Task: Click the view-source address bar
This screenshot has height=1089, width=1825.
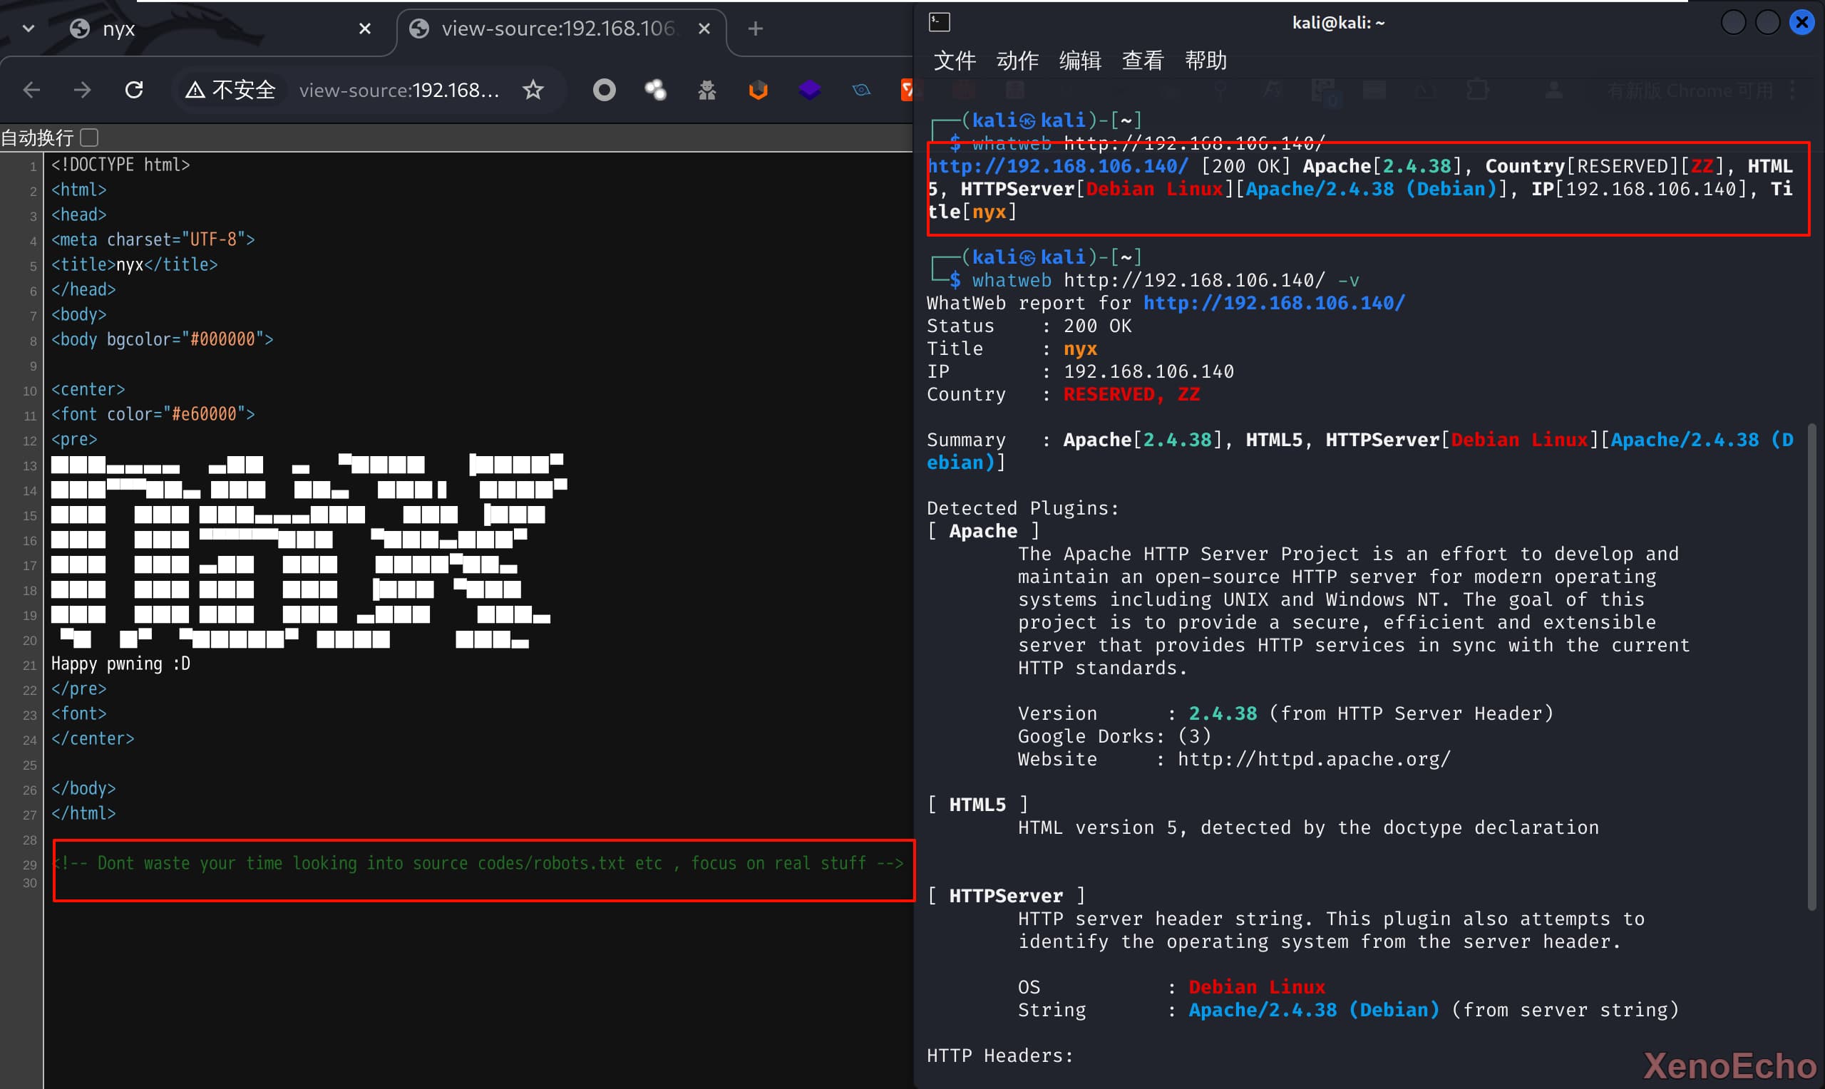Action: click(399, 91)
